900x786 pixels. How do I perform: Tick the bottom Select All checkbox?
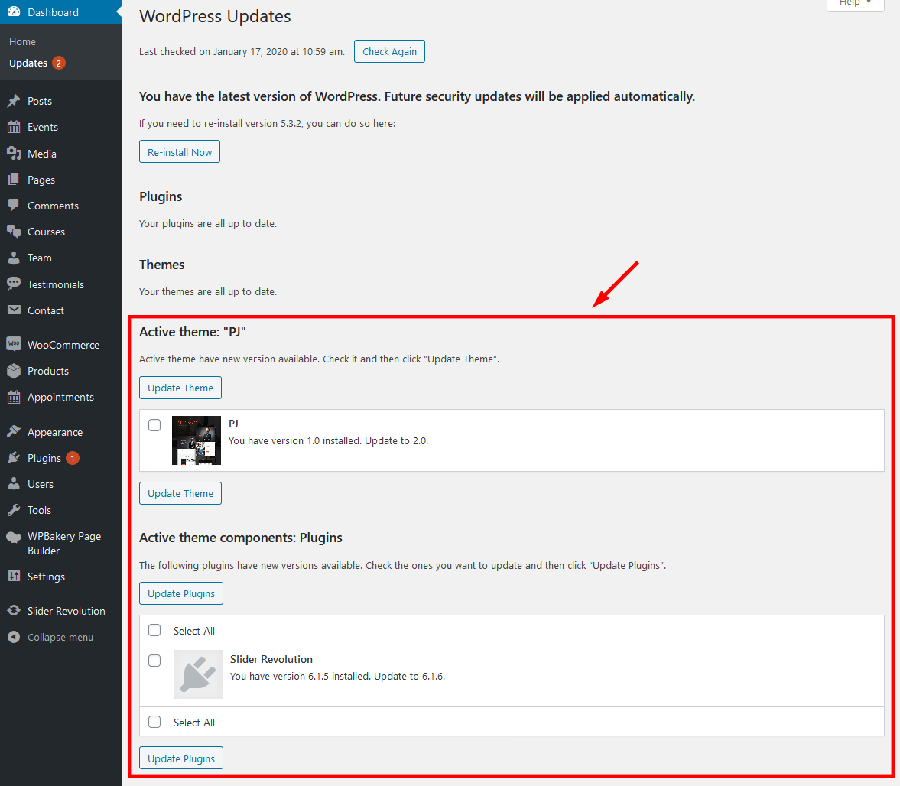154,722
